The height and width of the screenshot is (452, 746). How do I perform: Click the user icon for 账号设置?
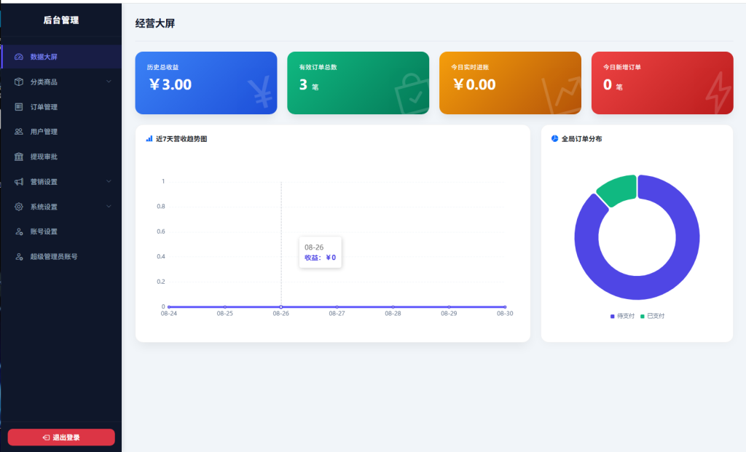(x=18, y=231)
